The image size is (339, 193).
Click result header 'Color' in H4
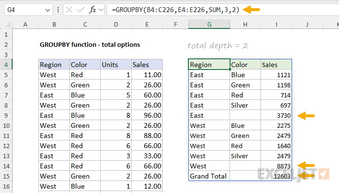246,65
